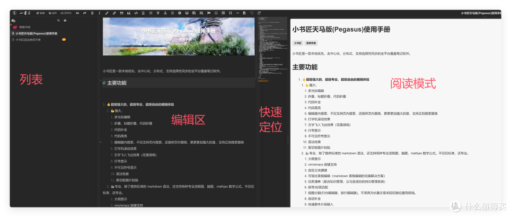Click the second quote icon in the toolbar
The width and height of the screenshot is (511, 217).
[x=129, y=13]
